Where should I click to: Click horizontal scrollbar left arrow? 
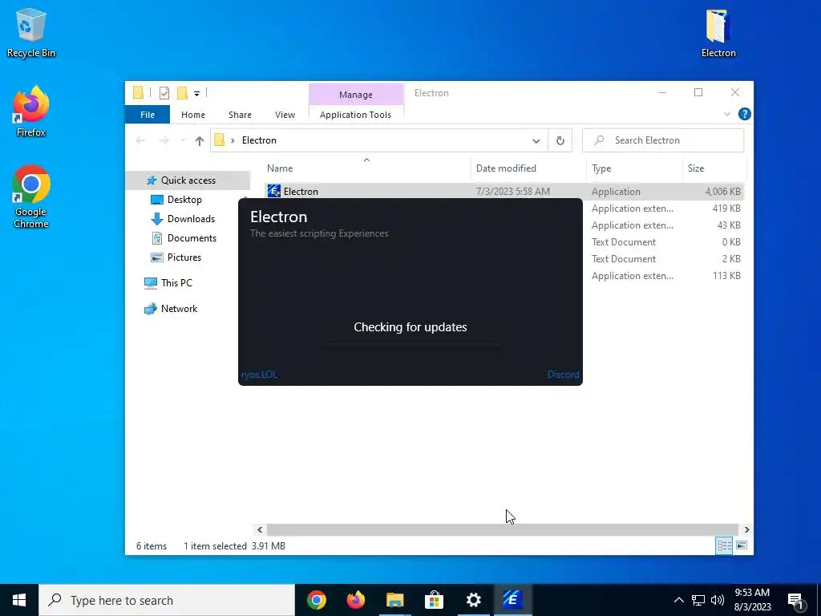click(x=260, y=529)
